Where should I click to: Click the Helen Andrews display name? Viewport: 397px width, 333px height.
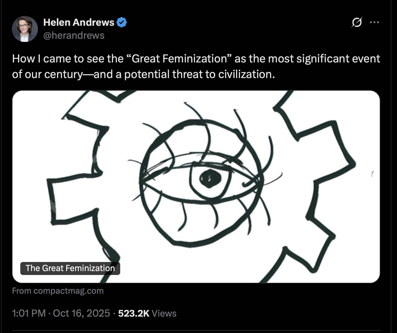(x=79, y=22)
